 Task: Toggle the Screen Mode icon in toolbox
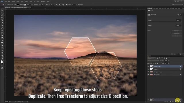(x=2, y=68)
